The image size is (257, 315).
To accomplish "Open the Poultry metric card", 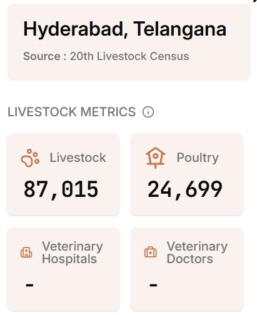I will (187, 174).
